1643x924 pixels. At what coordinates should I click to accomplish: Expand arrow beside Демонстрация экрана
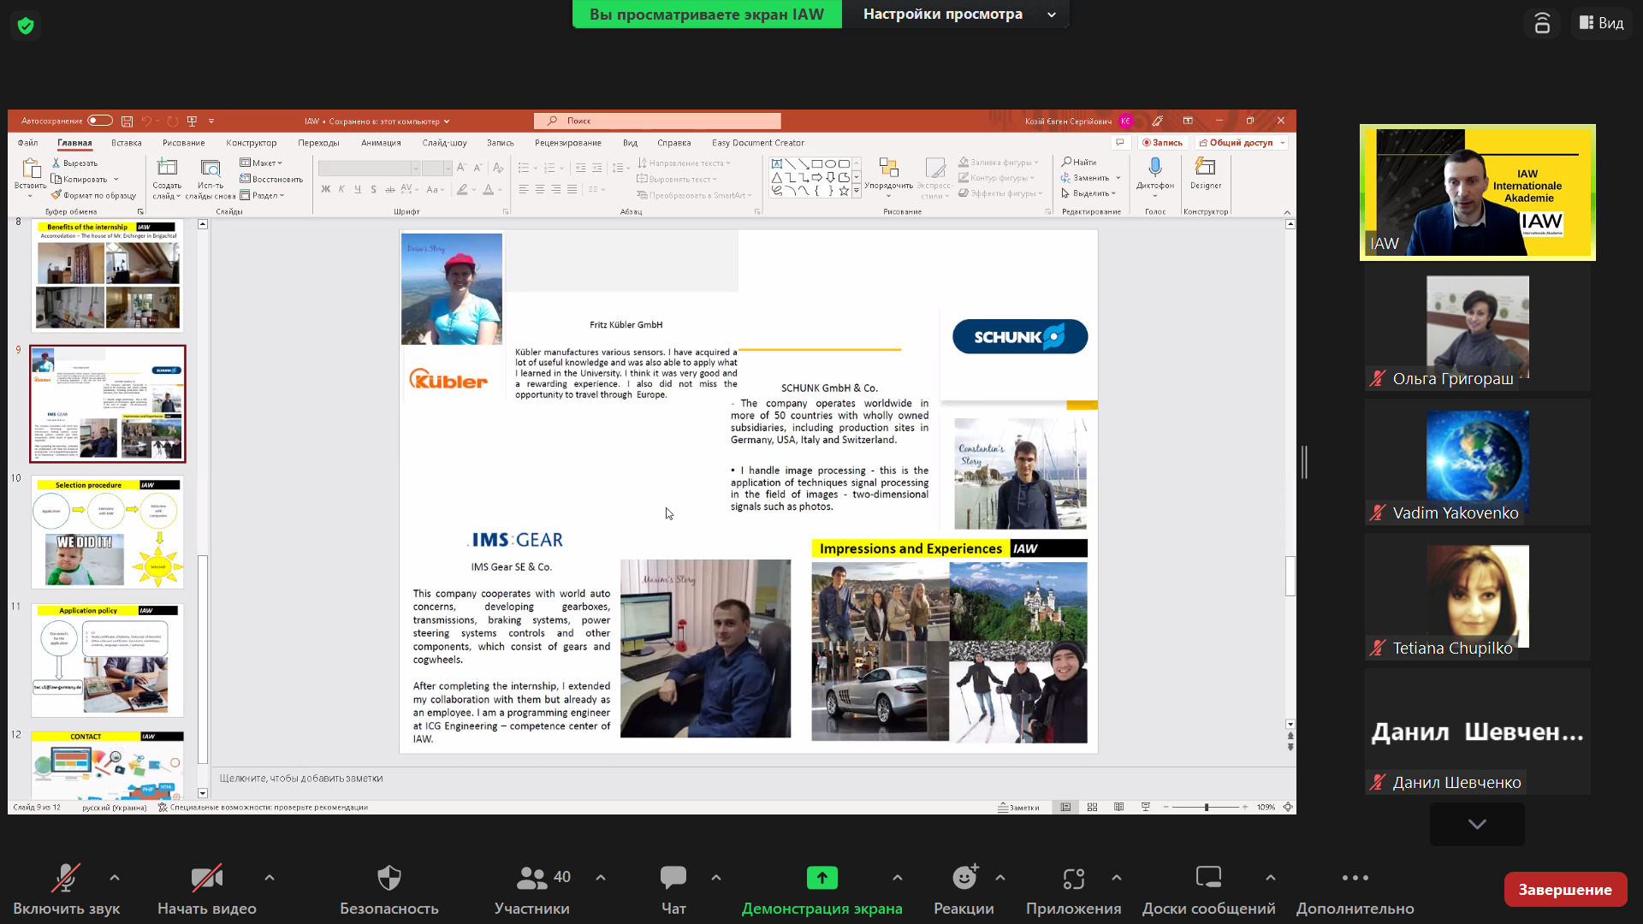click(897, 878)
